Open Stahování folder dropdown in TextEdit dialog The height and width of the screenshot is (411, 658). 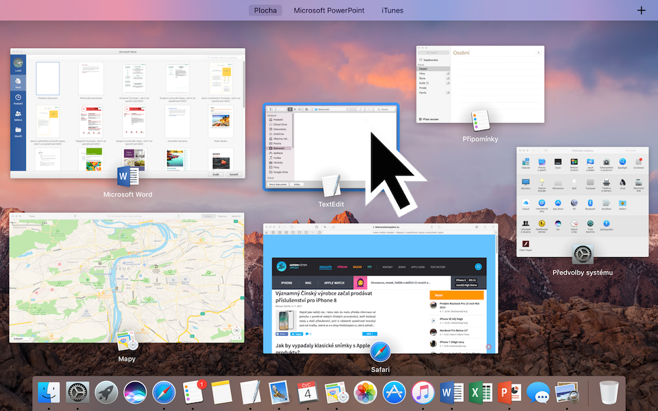pyautogui.click(x=332, y=109)
